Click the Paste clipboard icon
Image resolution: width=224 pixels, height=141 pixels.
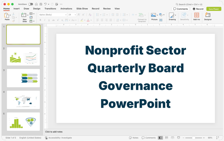click(6, 15)
